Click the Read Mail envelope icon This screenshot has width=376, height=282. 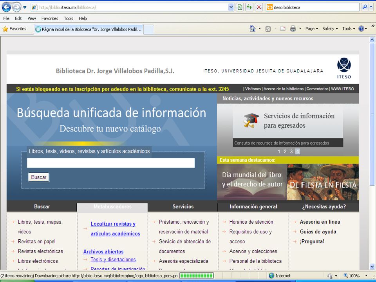tap(283, 29)
